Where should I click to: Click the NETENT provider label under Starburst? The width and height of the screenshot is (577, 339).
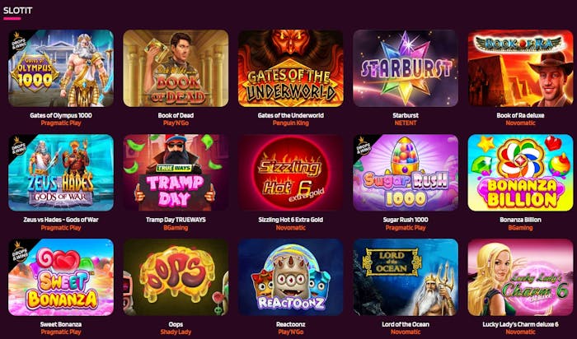tap(406, 123)
